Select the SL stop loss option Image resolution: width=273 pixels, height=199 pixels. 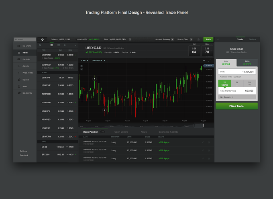click(x=237, y=84)
